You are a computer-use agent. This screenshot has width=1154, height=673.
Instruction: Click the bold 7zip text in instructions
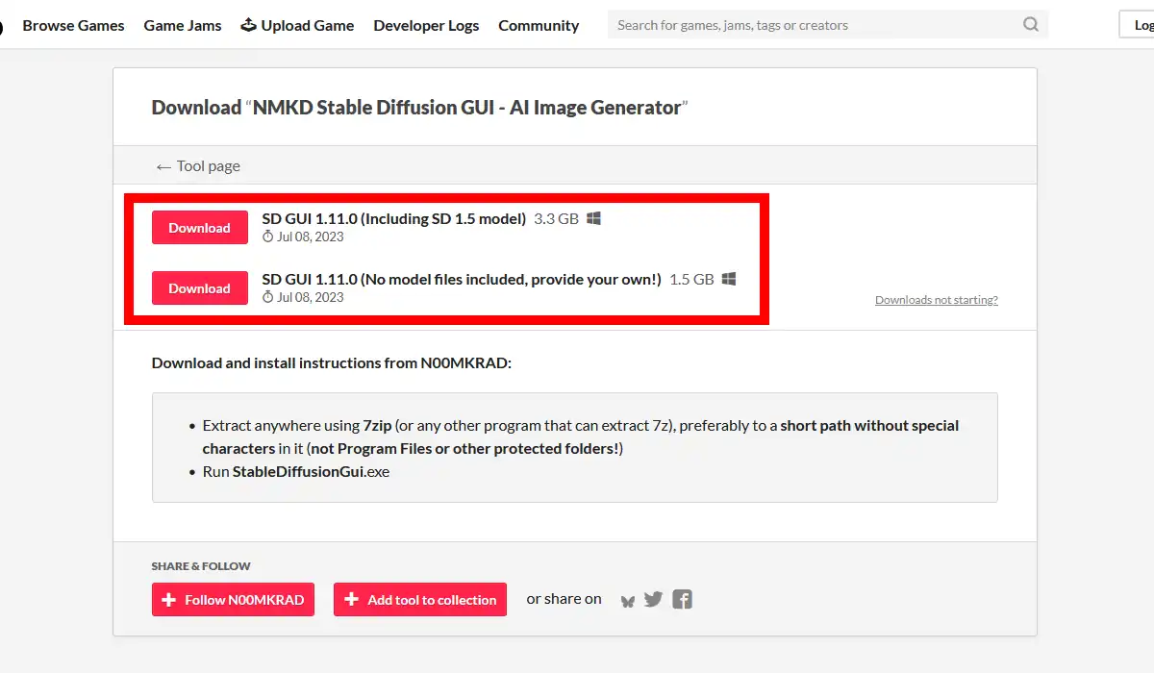[377, 425]
